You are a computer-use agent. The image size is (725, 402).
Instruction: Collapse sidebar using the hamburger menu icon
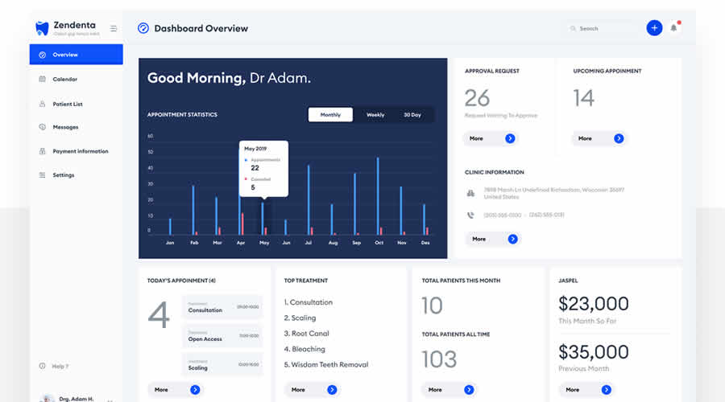tap(114, 28)
